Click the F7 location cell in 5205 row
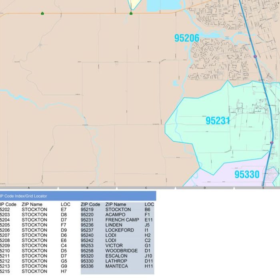 [x=64, y=225]
